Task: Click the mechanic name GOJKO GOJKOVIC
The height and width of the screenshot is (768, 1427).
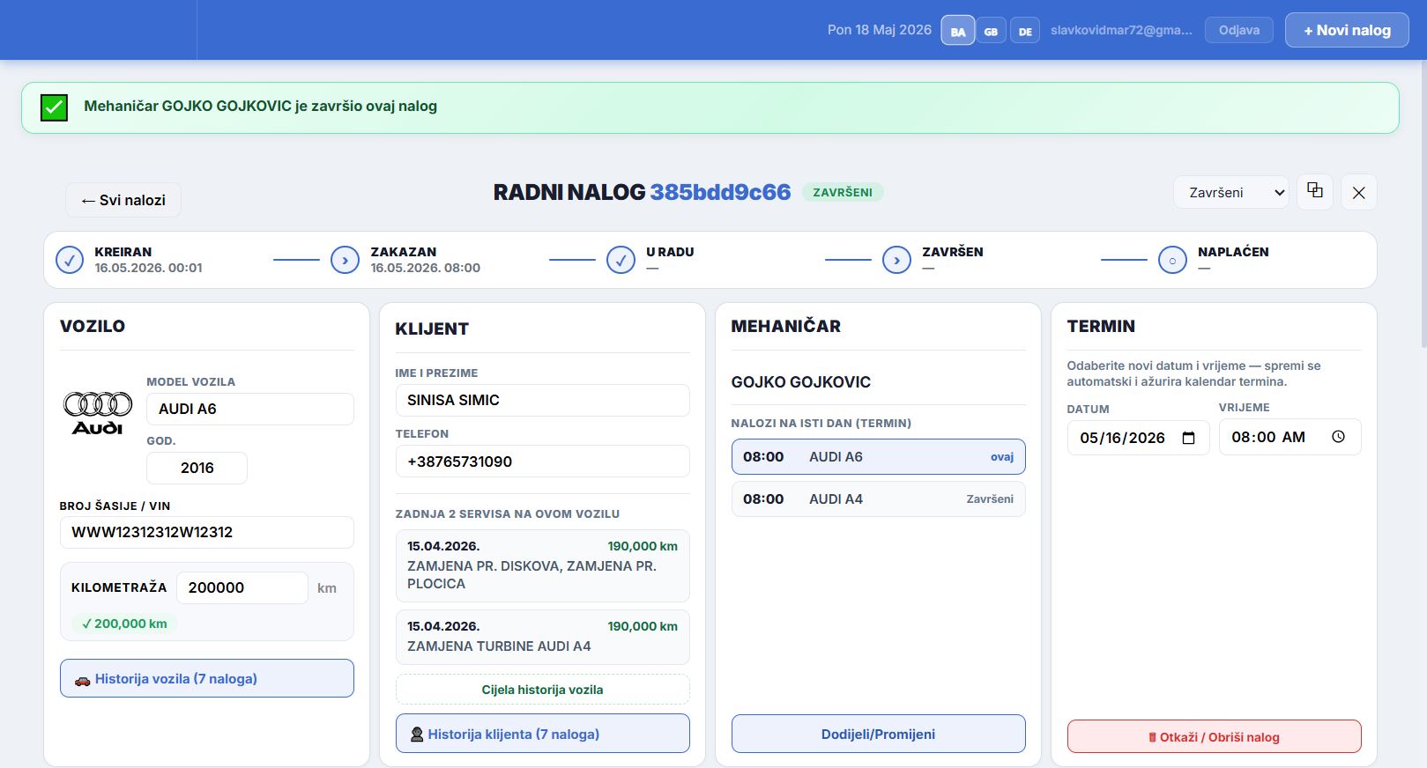Action: [x=801, y=382]
